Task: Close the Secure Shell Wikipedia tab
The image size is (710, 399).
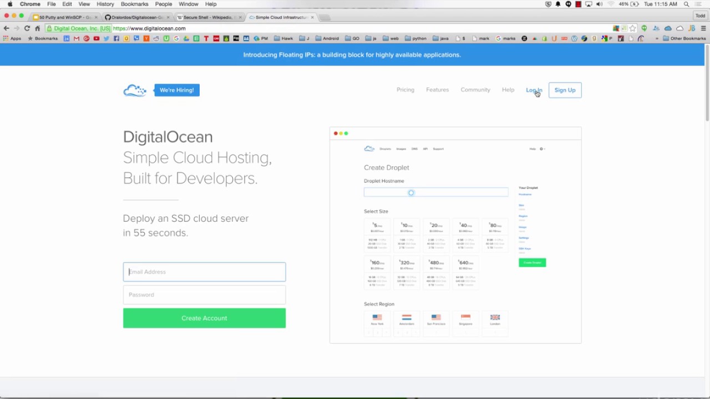Action: (x=240, y=17)
